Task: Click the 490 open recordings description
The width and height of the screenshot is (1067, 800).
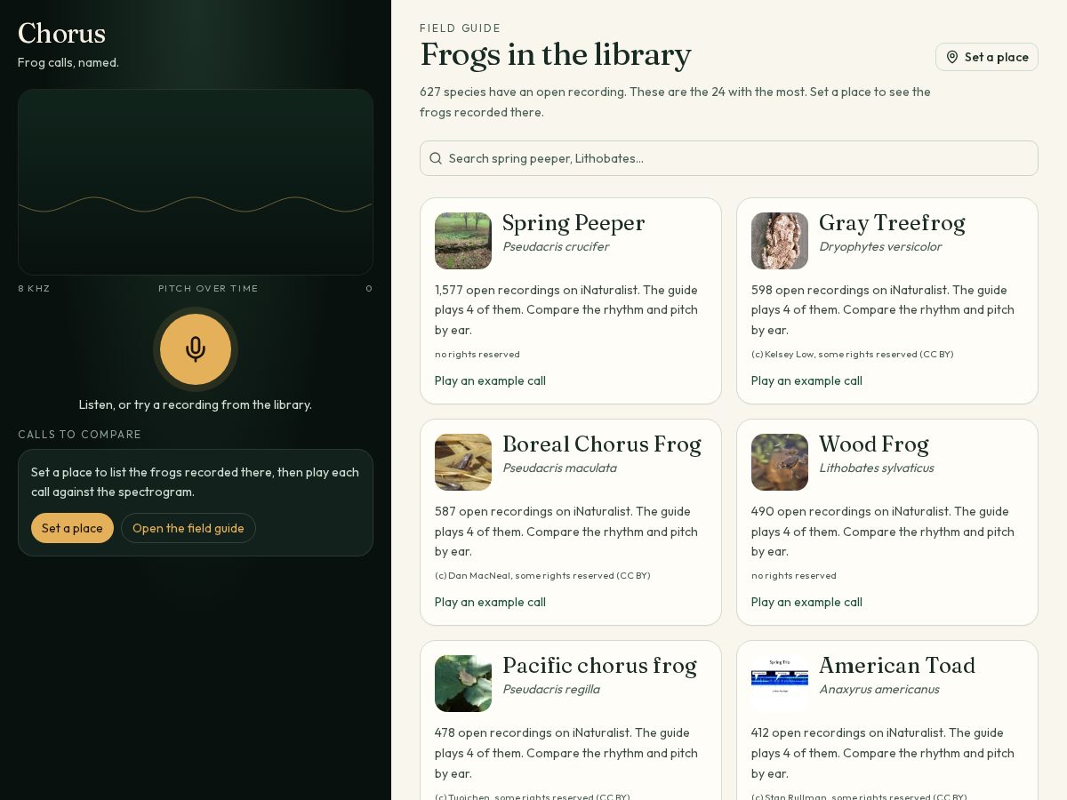Action: click(x=883, y=532)
